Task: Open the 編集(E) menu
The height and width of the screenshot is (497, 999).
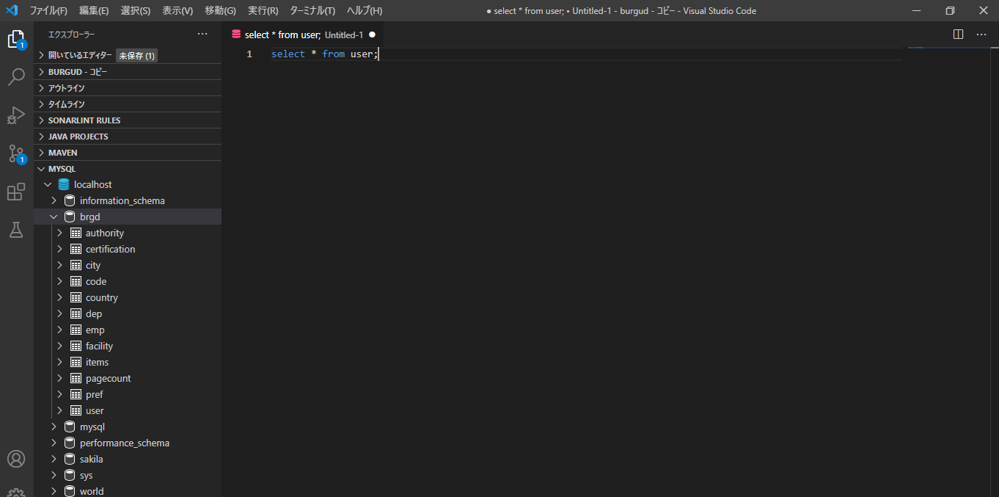Action: [x=94, y=11]
